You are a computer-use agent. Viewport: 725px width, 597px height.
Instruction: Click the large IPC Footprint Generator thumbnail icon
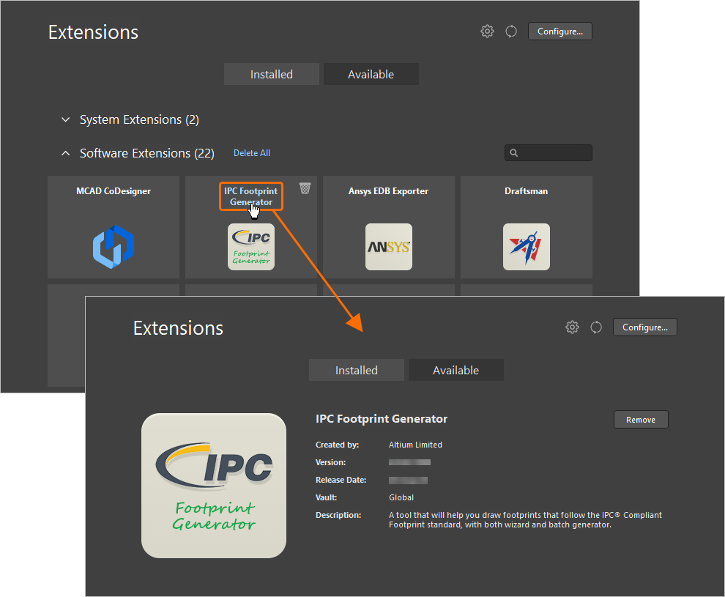pos(213,485)
